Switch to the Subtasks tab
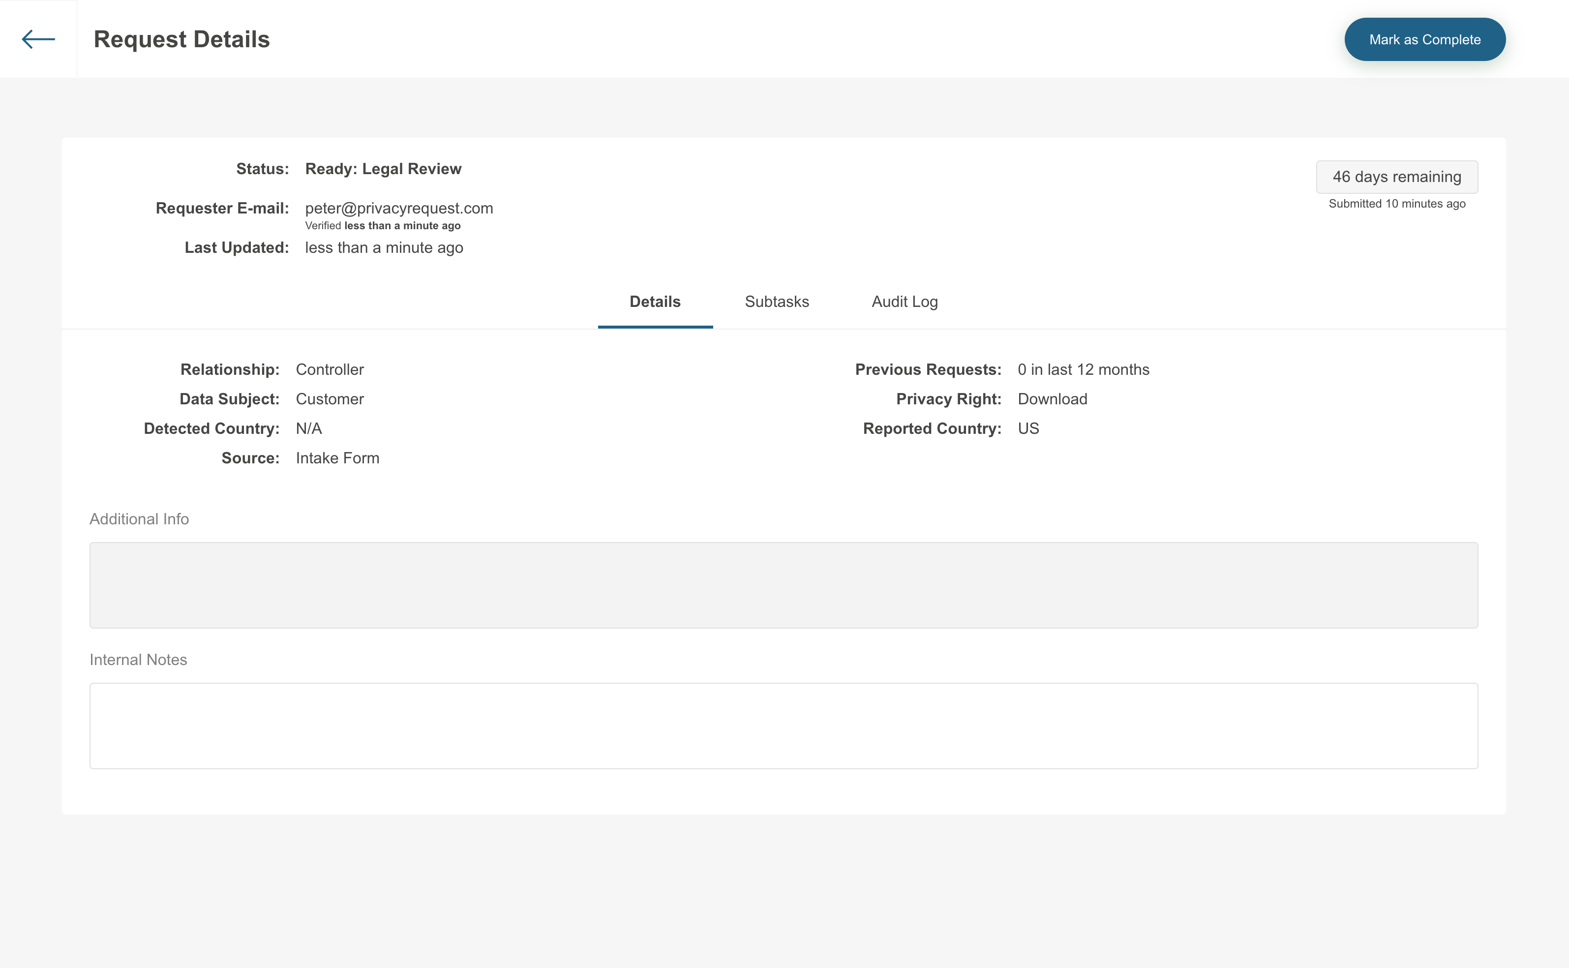The image size is (1569, 968). (777, 302)
